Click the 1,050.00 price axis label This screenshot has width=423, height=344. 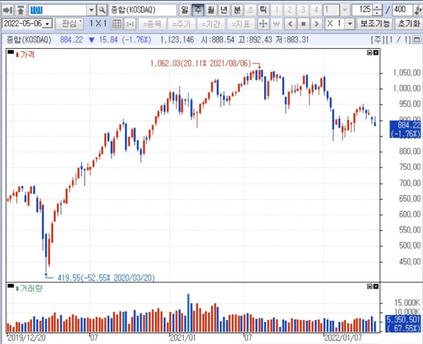click(x=407, y=73)
